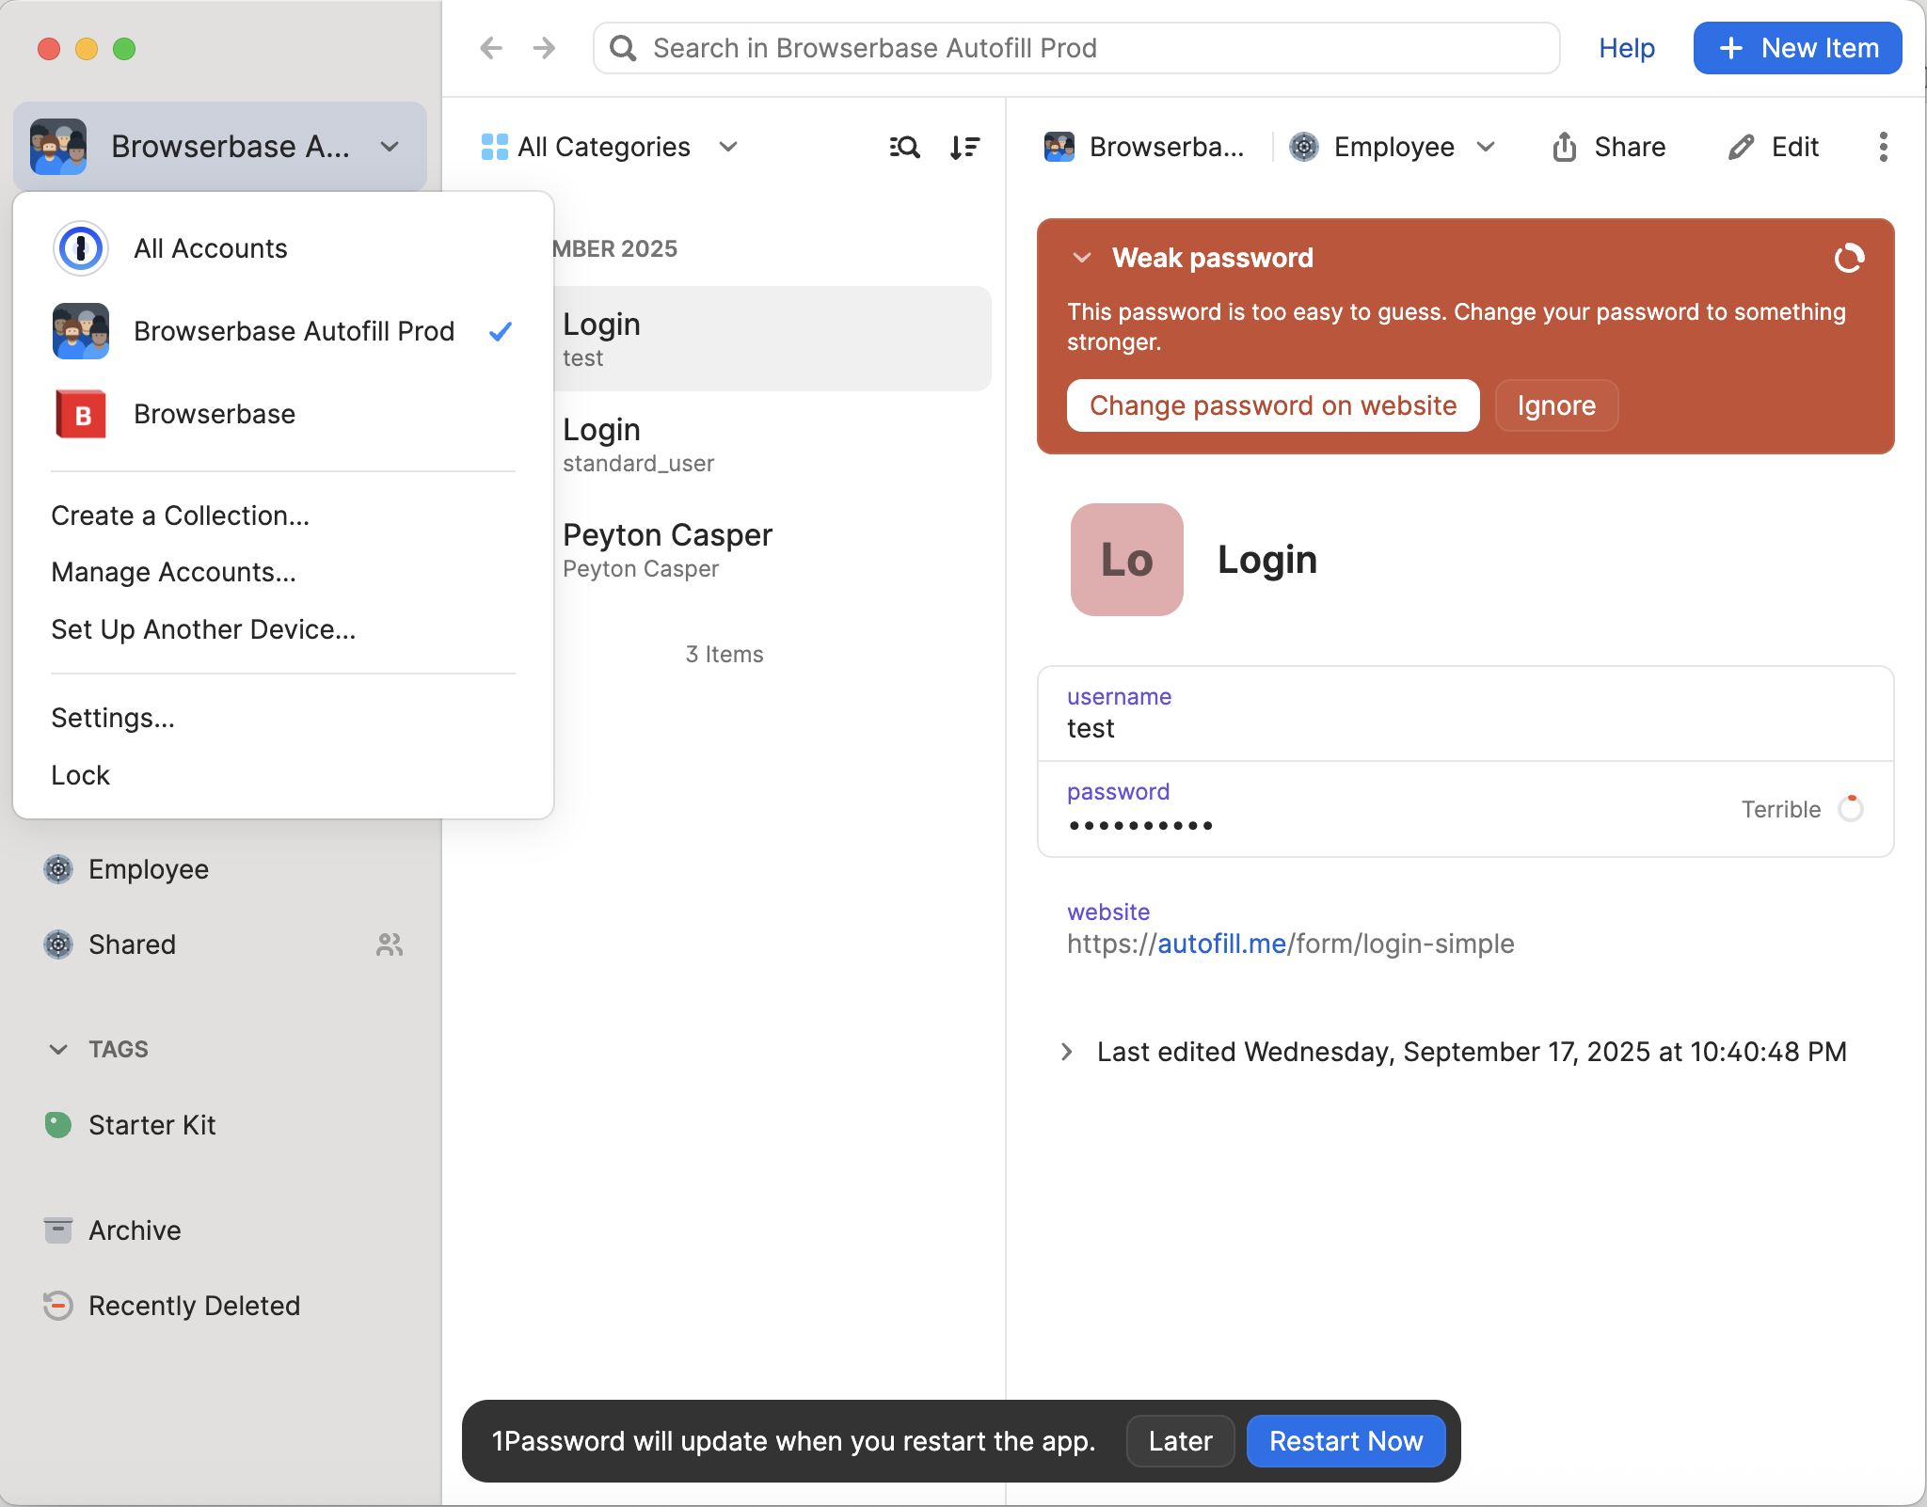Click Change password on website button
The width and height of the screenshot is (1927, 1507).
coord(1272,405)
